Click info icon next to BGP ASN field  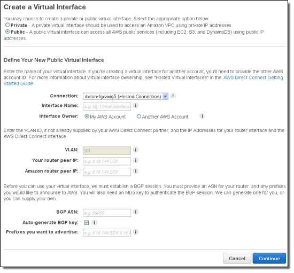[x=136, y=212]
